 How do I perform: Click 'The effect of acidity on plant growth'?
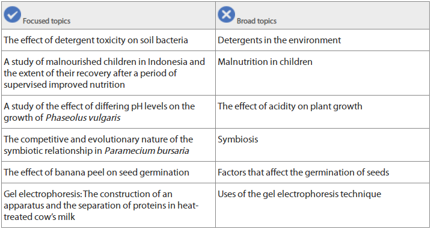click(290, 106)
